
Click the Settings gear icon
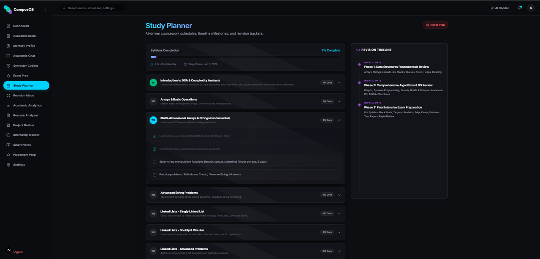coord(8,165)
